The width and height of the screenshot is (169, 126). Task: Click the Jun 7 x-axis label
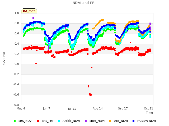46,108
